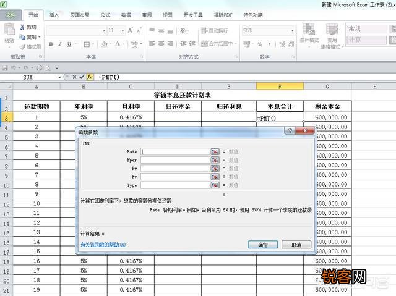Viewport: 396px width, 296px height.
Task: Click the Undo icon in quick access toolbar
Action: (14, 68)
